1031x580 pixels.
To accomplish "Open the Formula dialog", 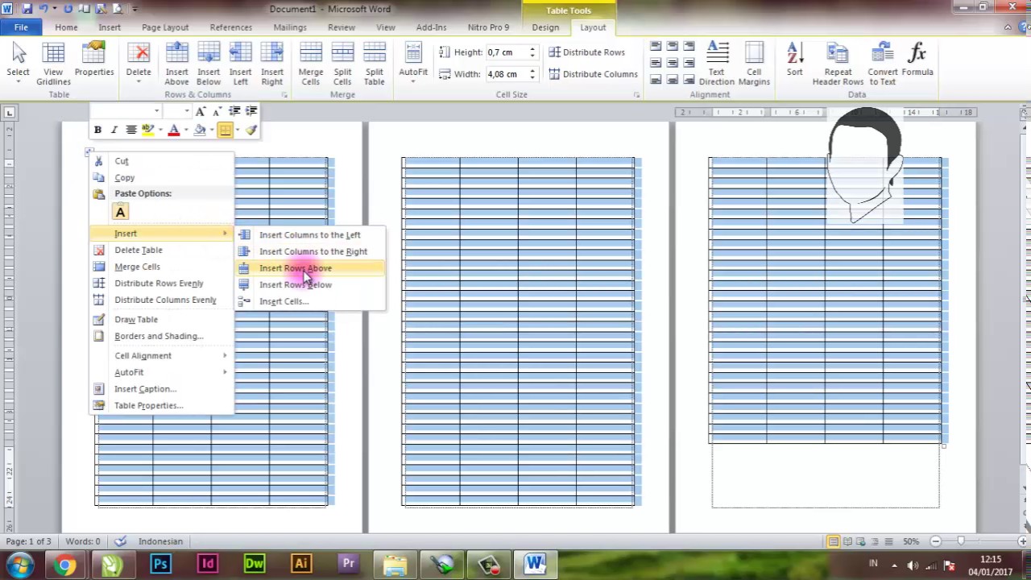I will (x=917, y=60).
